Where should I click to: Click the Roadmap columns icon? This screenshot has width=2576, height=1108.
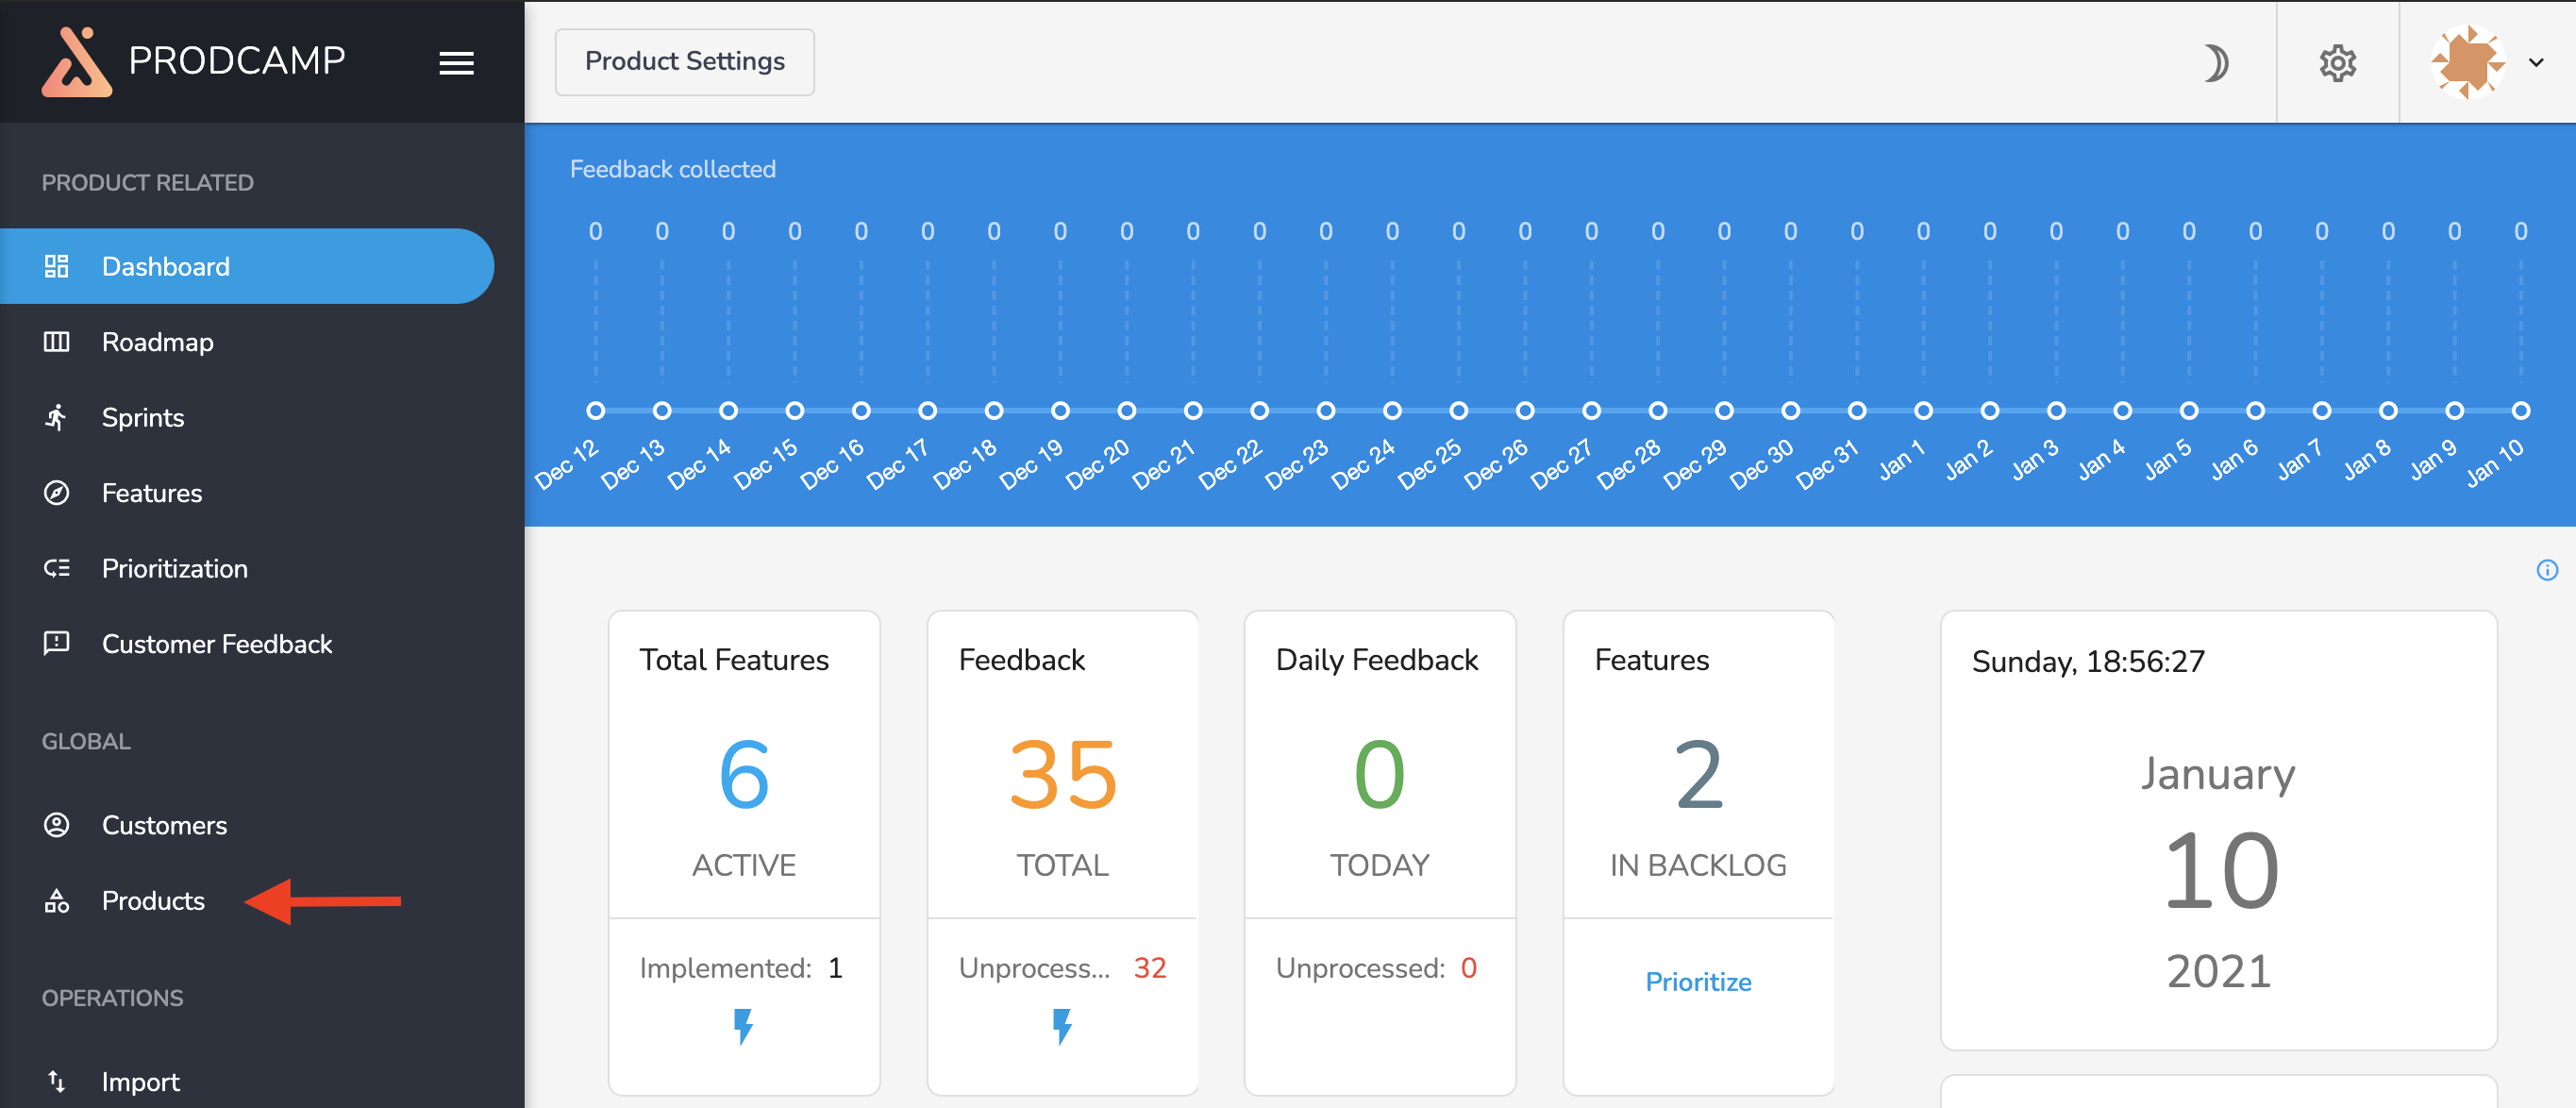pyautogui.click(x=57, y=342)
